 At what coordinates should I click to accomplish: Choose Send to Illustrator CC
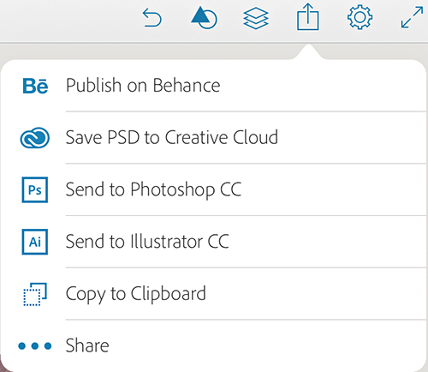click(x=213, y=242)
